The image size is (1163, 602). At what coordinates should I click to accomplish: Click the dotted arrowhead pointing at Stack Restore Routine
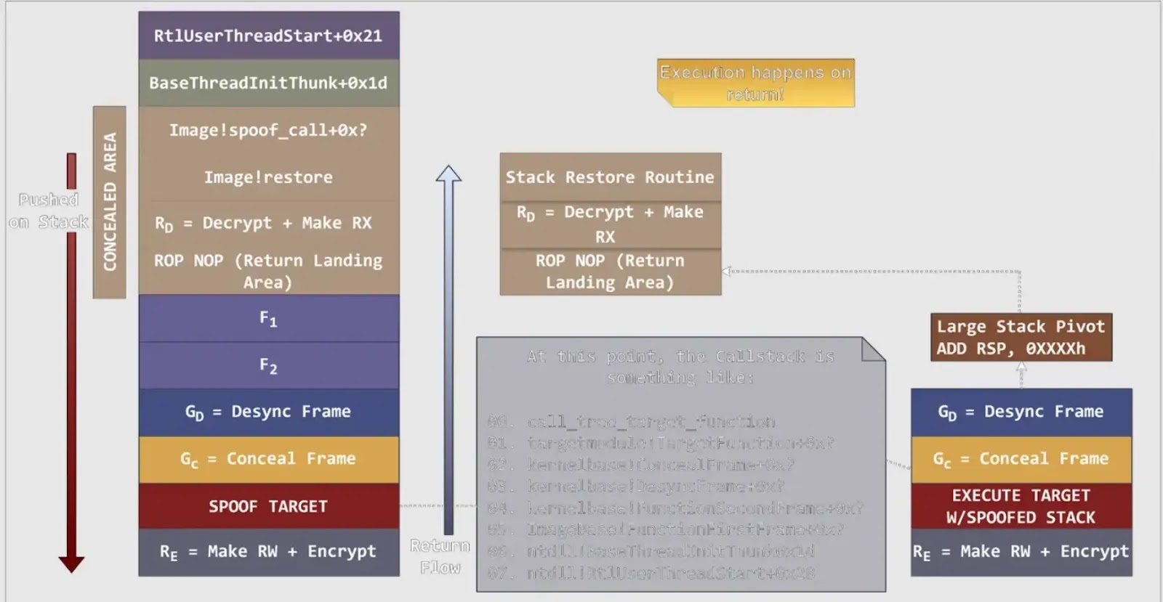pyautogui.click(x=726, y=272)
